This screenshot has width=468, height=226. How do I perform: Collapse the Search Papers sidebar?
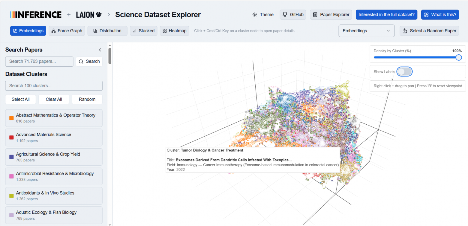tap(100, 50)
